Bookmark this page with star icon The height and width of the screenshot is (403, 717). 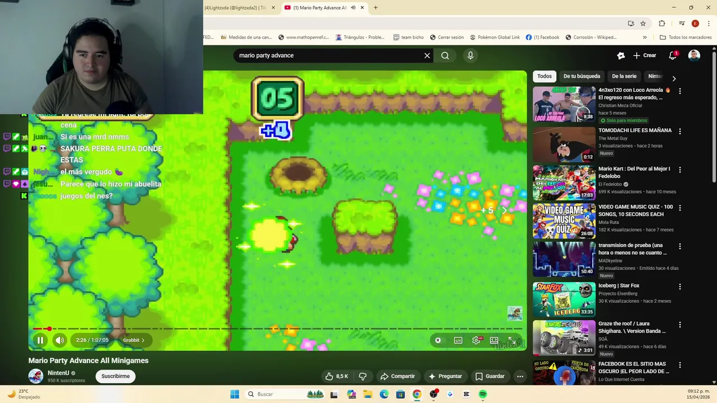[x=643, y=24]
